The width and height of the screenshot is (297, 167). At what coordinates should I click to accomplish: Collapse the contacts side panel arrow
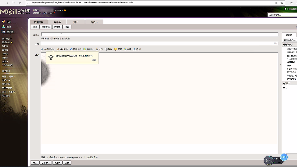click(x=280, y=64)
